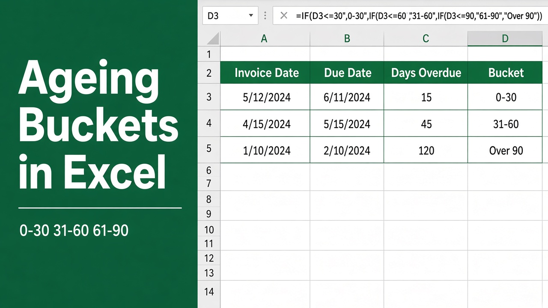Select row 7 header
Screen dimensions: 548x308
(209, 184)
